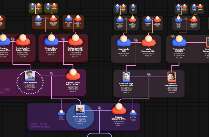The width and height of the screenshot is (209, 137).
Task: Open marriage link icon between Patern and Célina
Action: (x=63, y=39)
